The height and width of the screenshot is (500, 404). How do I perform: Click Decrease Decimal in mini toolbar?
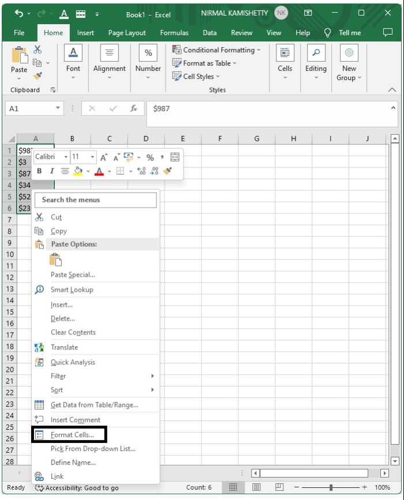(154, 171)
